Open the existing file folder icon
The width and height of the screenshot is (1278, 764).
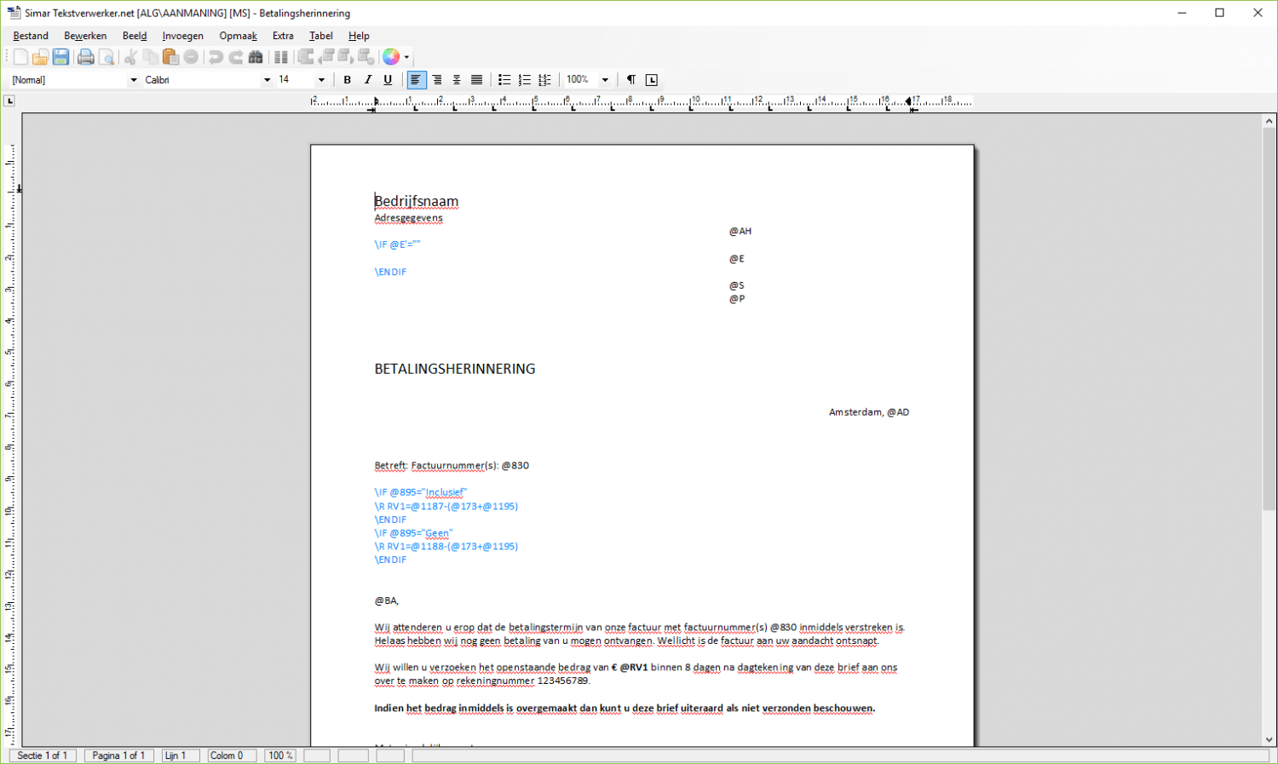40,57
